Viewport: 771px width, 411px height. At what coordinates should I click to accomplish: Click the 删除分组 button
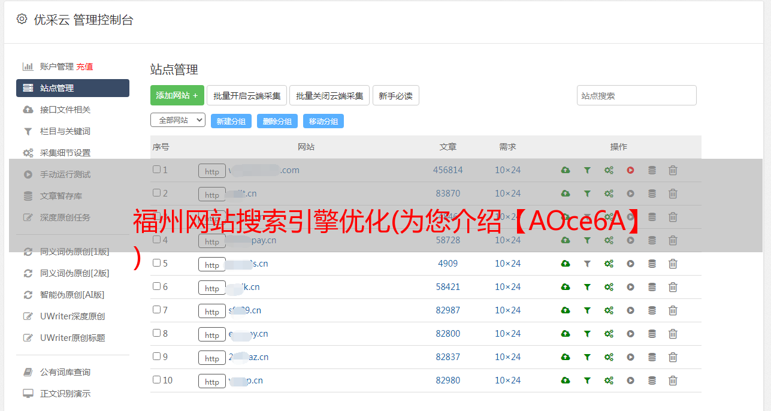click(x=277, y=121)
